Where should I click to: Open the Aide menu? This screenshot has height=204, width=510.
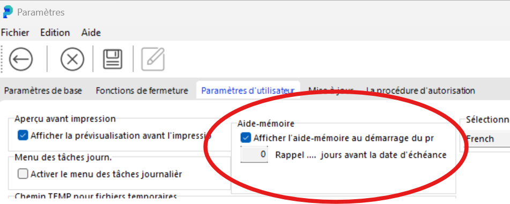tap(91, 33)
